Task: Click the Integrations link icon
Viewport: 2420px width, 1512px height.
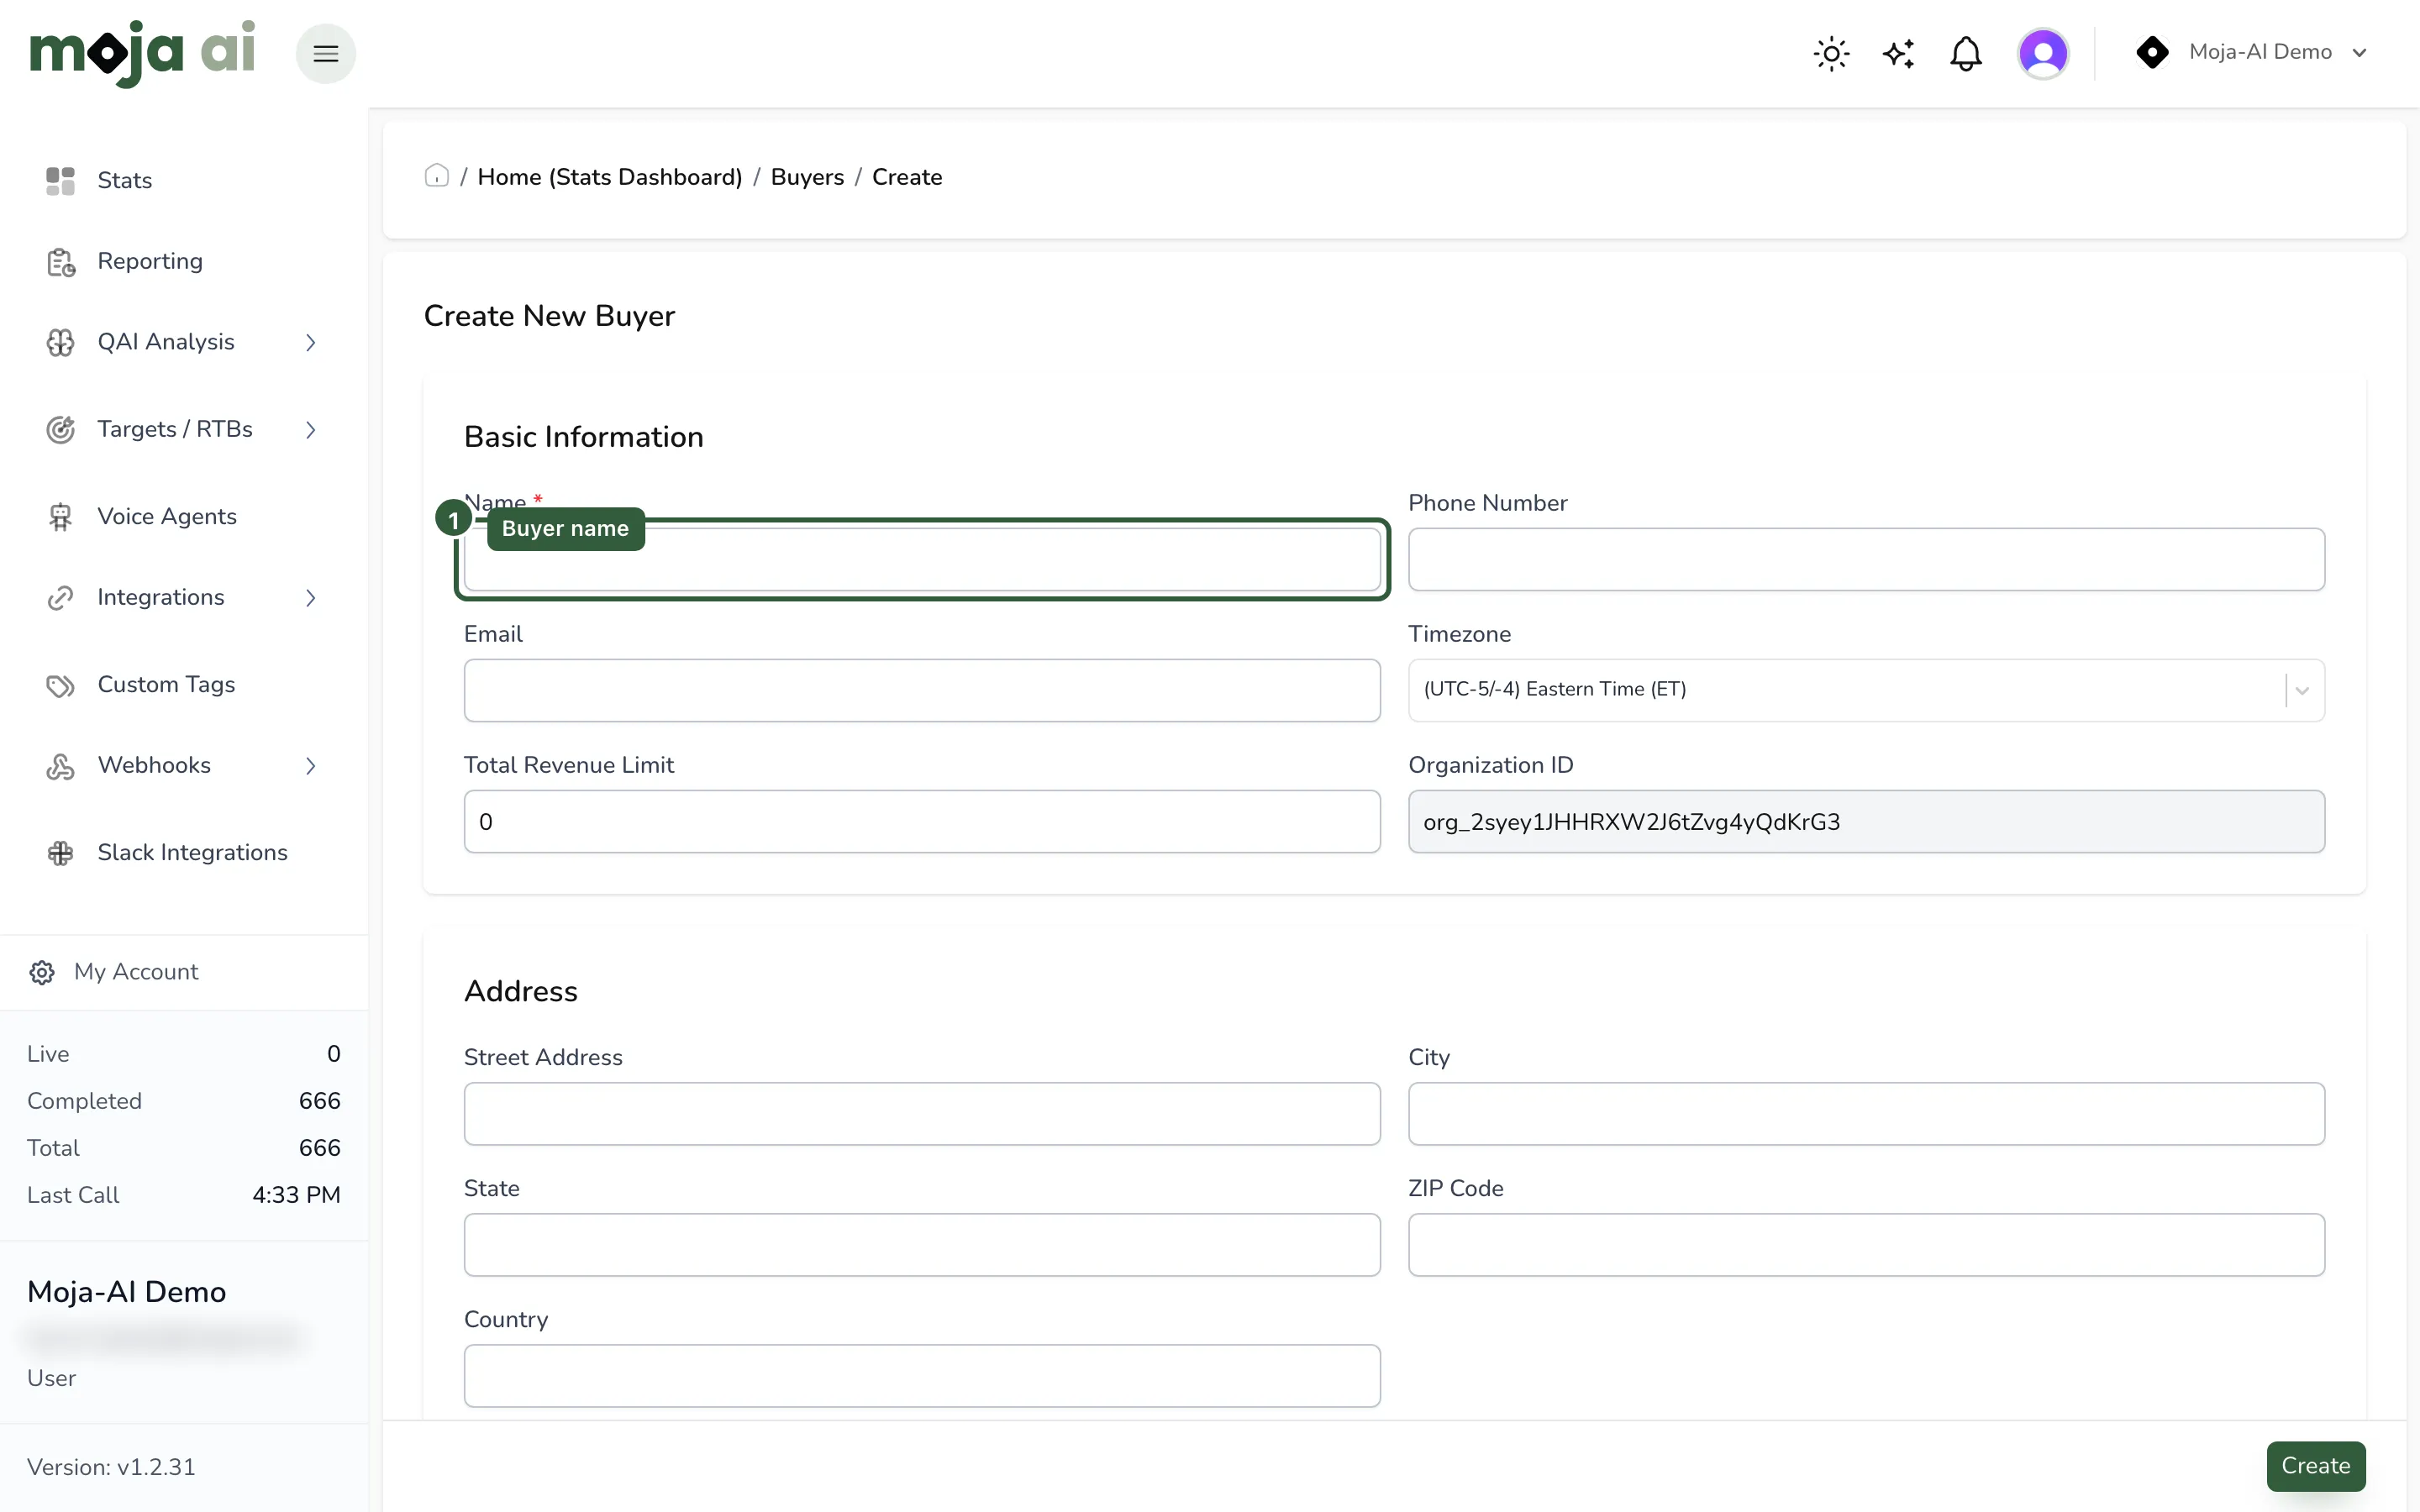Action: pos(60,597)
